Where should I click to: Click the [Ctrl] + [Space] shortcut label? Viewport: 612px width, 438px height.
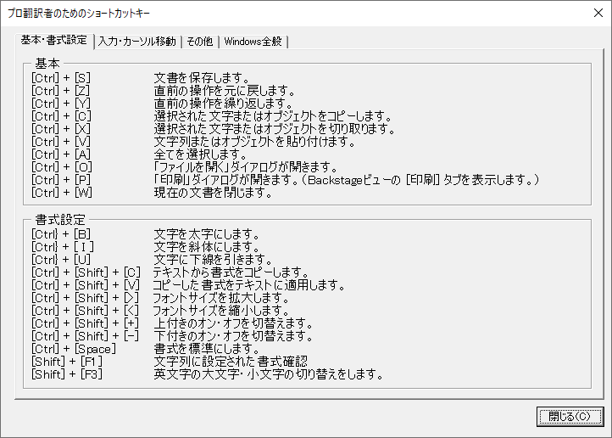[x=72, y=349]
